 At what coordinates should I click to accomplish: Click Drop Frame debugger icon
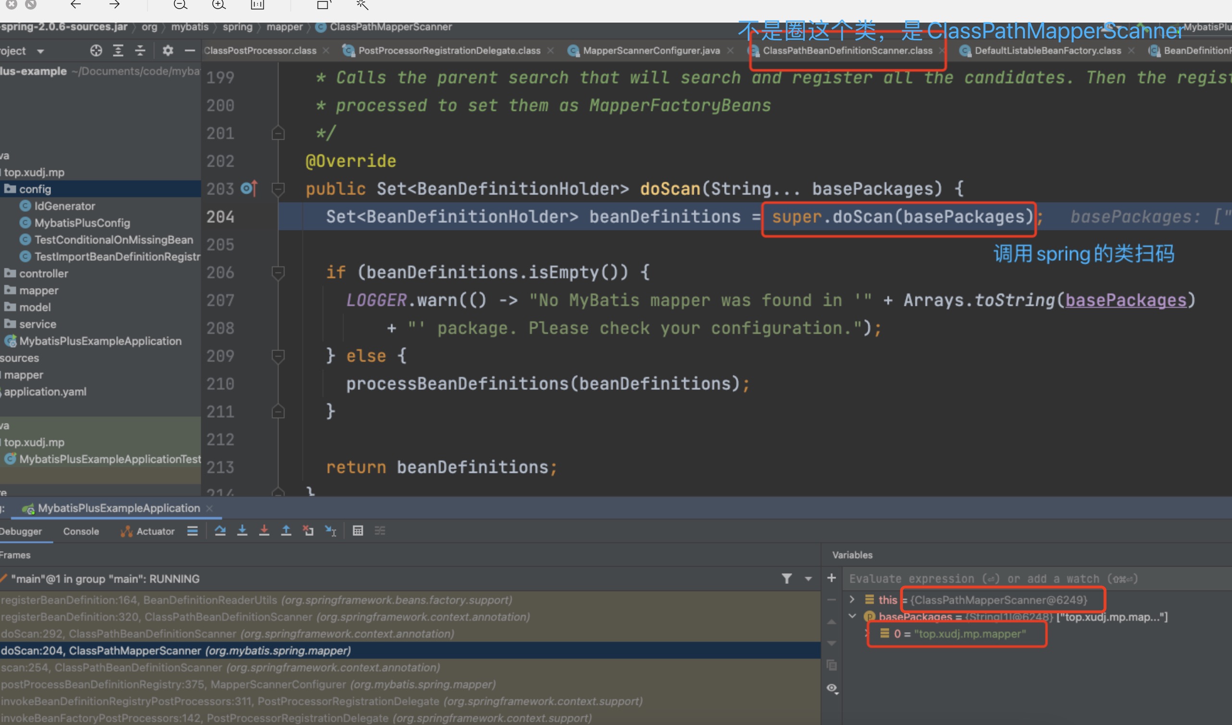coord(308,531)
